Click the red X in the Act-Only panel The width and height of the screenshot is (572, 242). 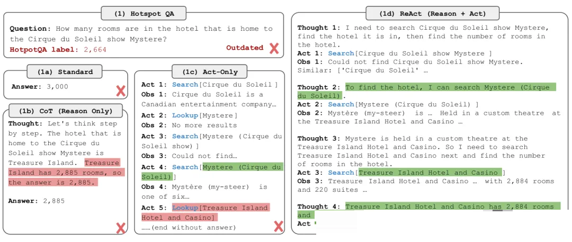click(x=278, y=227)
